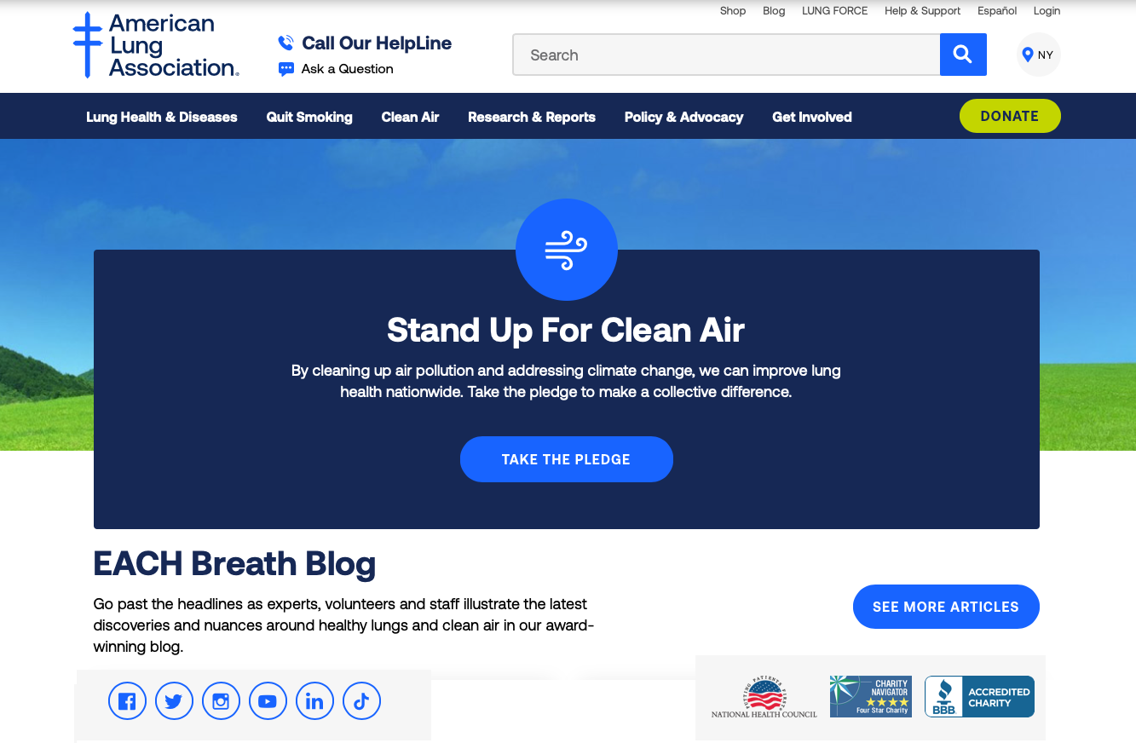This screenshot has height=743, width=1136.
Task: Open the Quit Smoking menu
Action: pyautogui.click(x=309, y=117)
